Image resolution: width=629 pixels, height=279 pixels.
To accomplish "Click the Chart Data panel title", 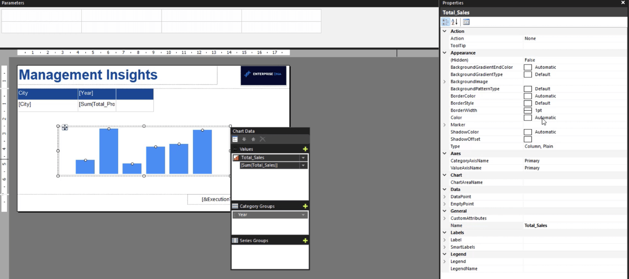I will point(243,131).
